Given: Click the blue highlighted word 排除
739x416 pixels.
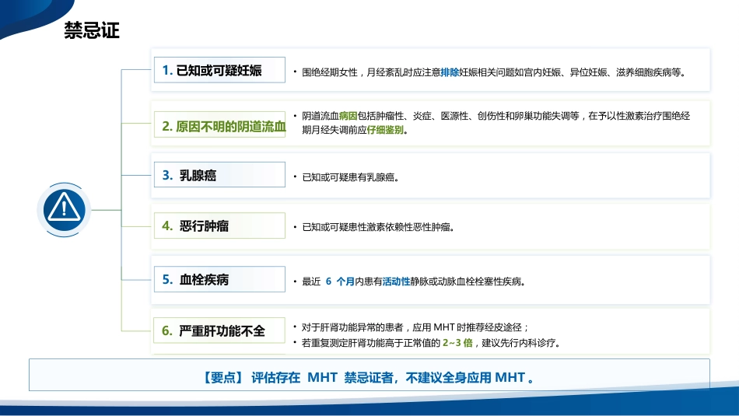Looking at the screenshot, I should pyautogui.click(x=450, y=72).
